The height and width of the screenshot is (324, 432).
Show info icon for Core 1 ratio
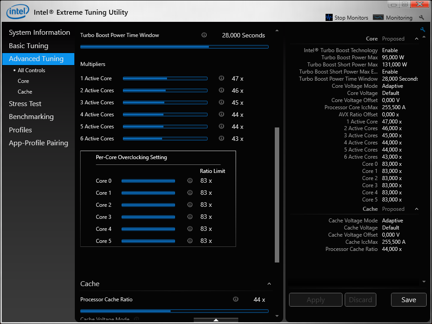coord(190,193)
